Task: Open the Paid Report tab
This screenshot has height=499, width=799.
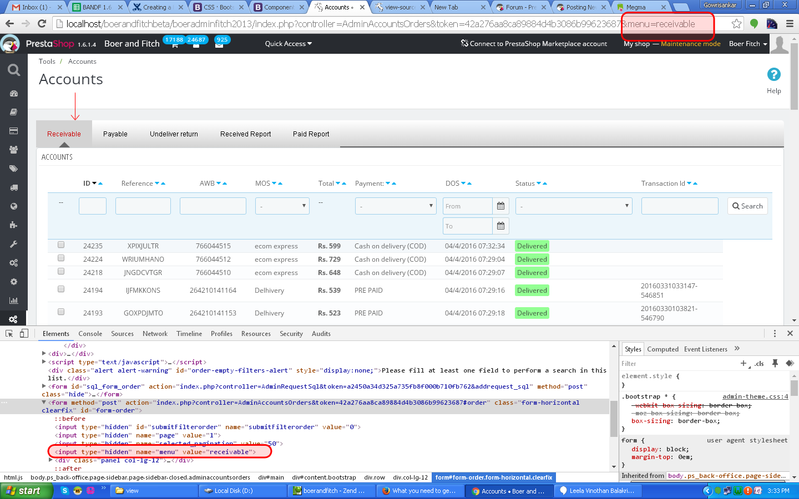Action: (311, 134)
